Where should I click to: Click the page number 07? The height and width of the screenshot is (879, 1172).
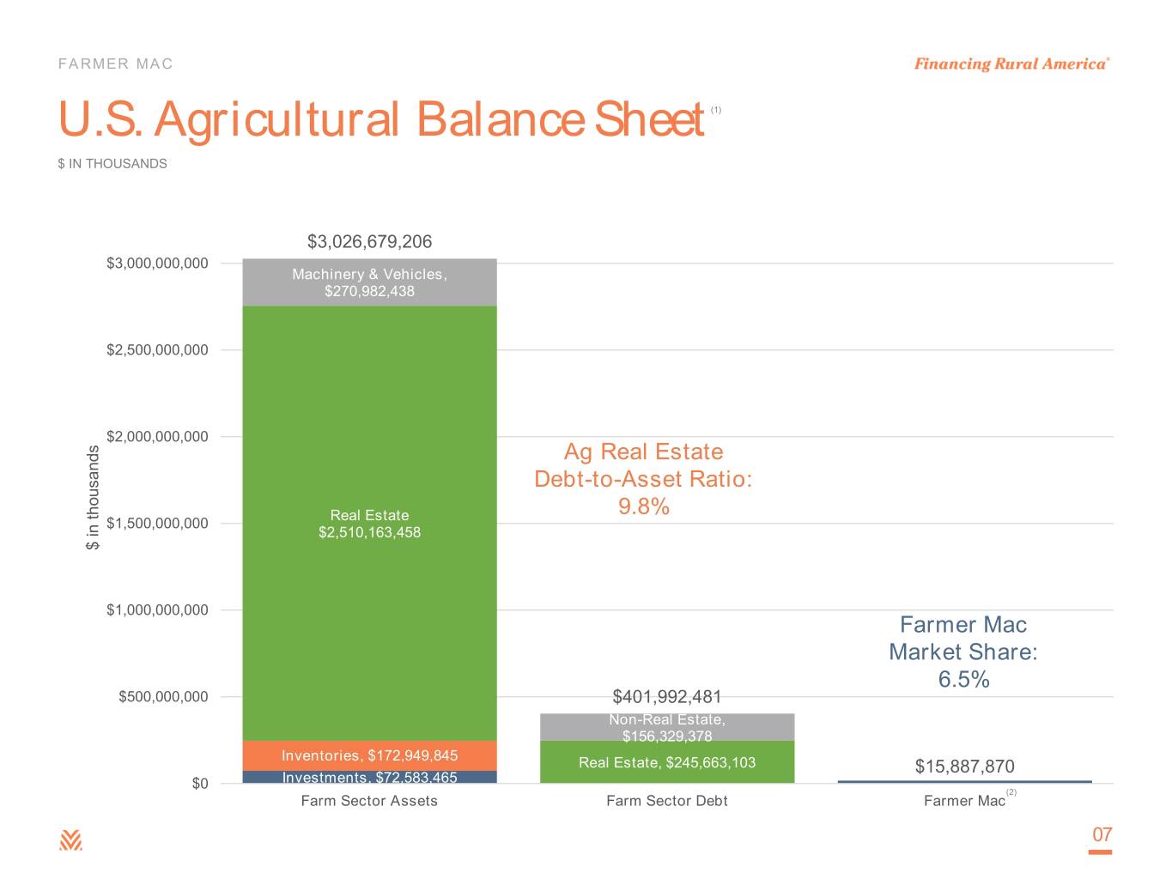(x=1102, y=834)
